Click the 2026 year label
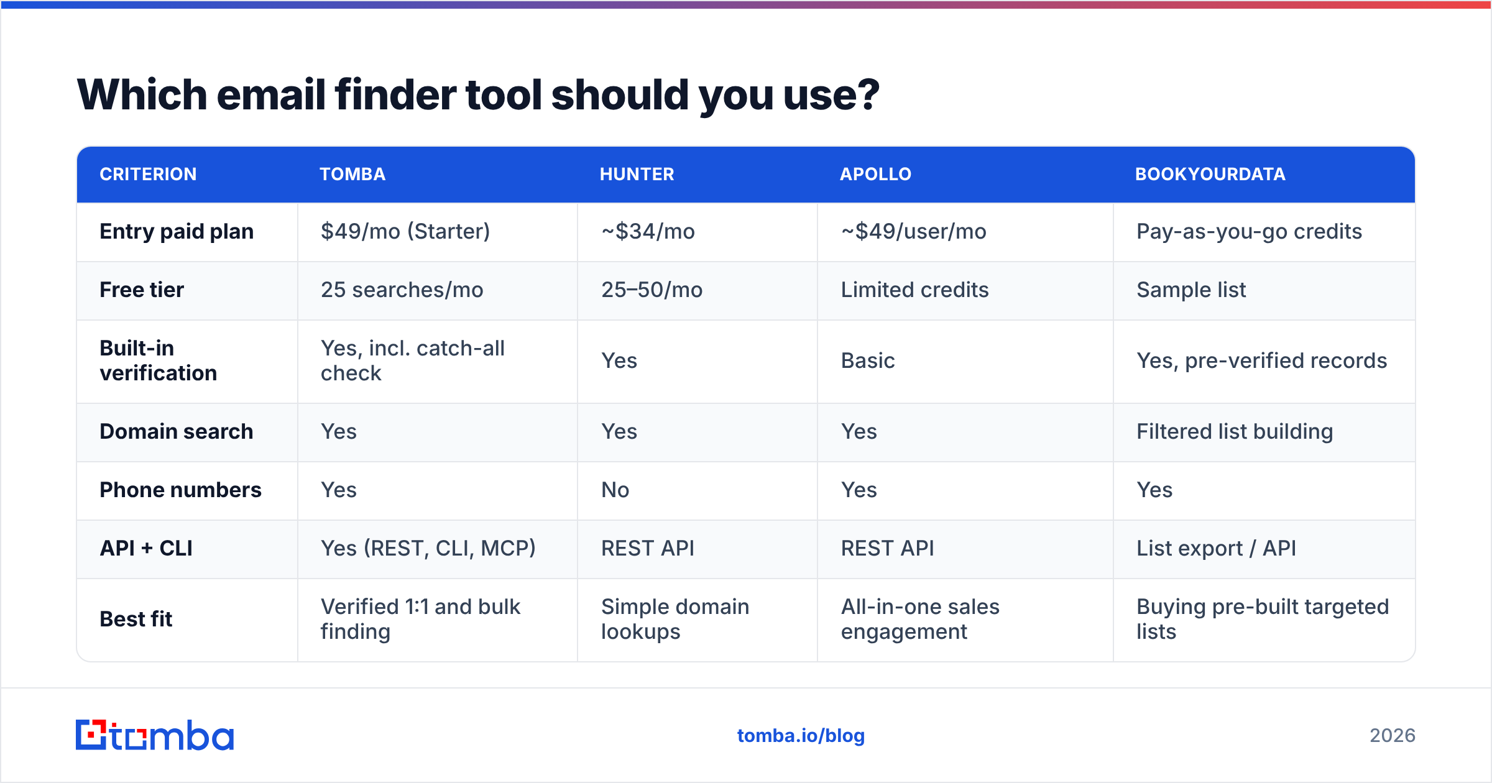Image resolution: width=1492 pixels, height=783 pixels. pos(1393,736)
